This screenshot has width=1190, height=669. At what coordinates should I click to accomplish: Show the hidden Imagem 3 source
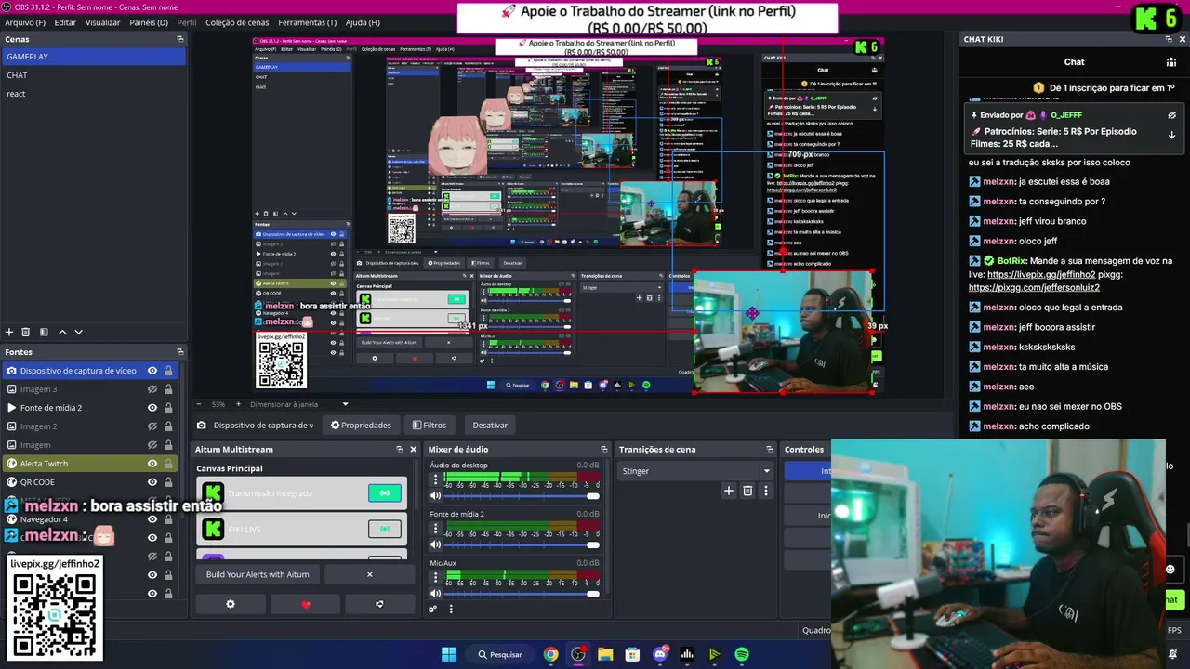[152, 389]
